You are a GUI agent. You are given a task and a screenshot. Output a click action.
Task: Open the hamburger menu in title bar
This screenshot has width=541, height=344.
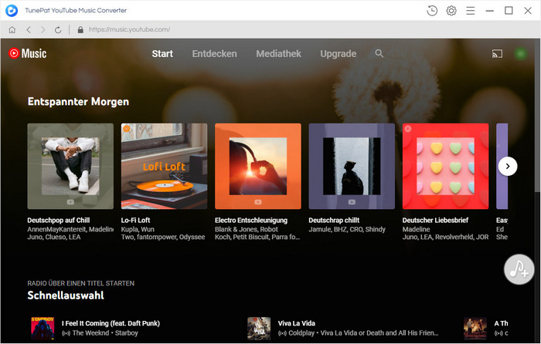coord(470,11)
